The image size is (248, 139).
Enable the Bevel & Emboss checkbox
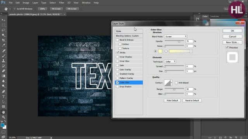[x=117, y=40]
